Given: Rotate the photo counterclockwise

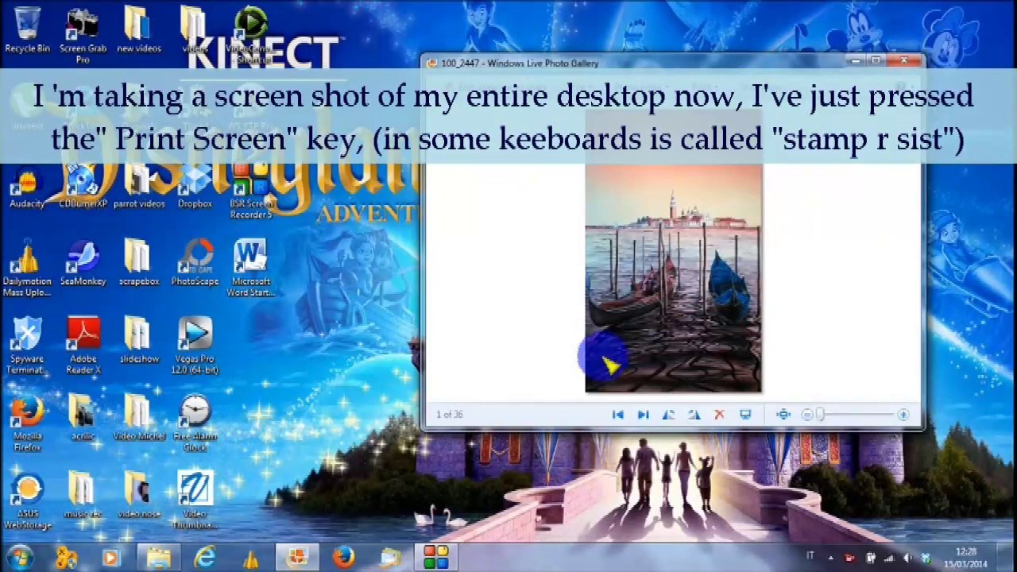Looking at the screenshot, I should click(668, 414).
